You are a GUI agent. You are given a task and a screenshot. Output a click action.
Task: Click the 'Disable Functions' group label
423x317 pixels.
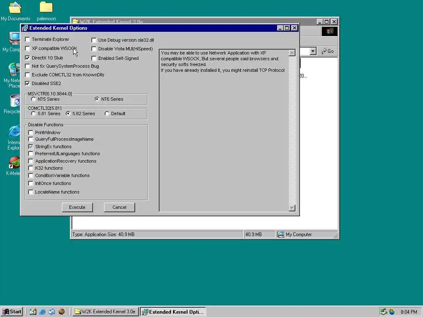(45, 125)
